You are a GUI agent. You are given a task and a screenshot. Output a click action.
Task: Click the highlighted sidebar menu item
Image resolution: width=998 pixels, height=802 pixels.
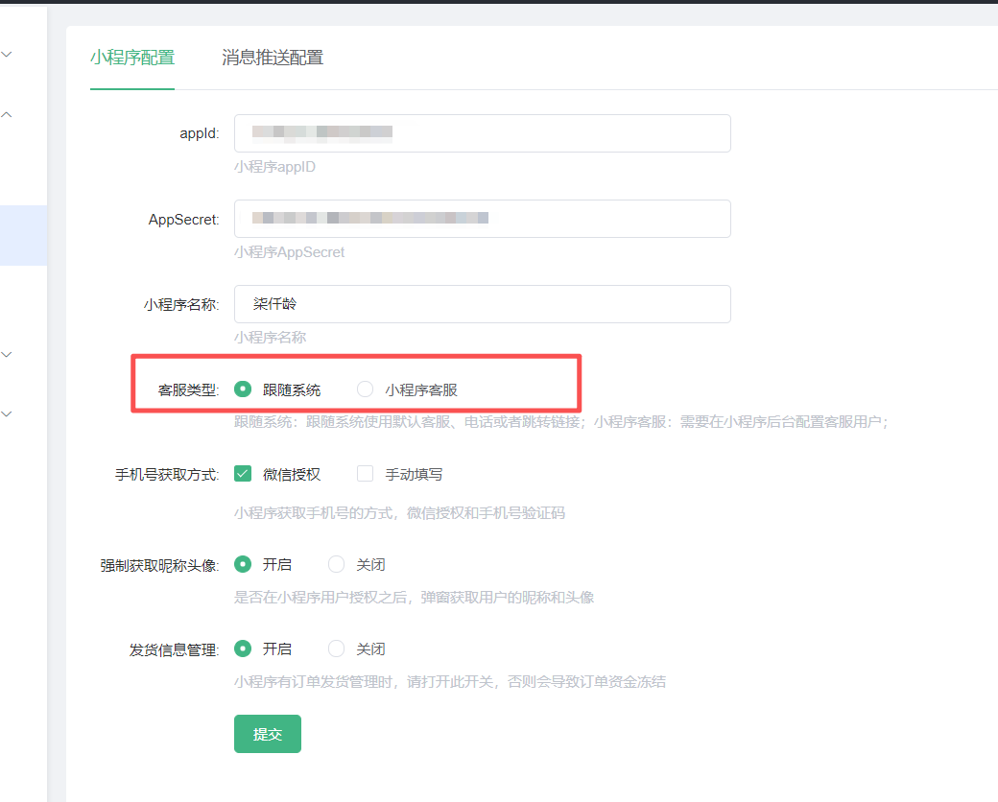(x=24, y=235)
